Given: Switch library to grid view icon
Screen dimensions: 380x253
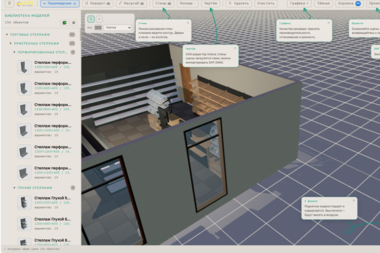Looking at the screenshot, I should [x=73, y=23].
